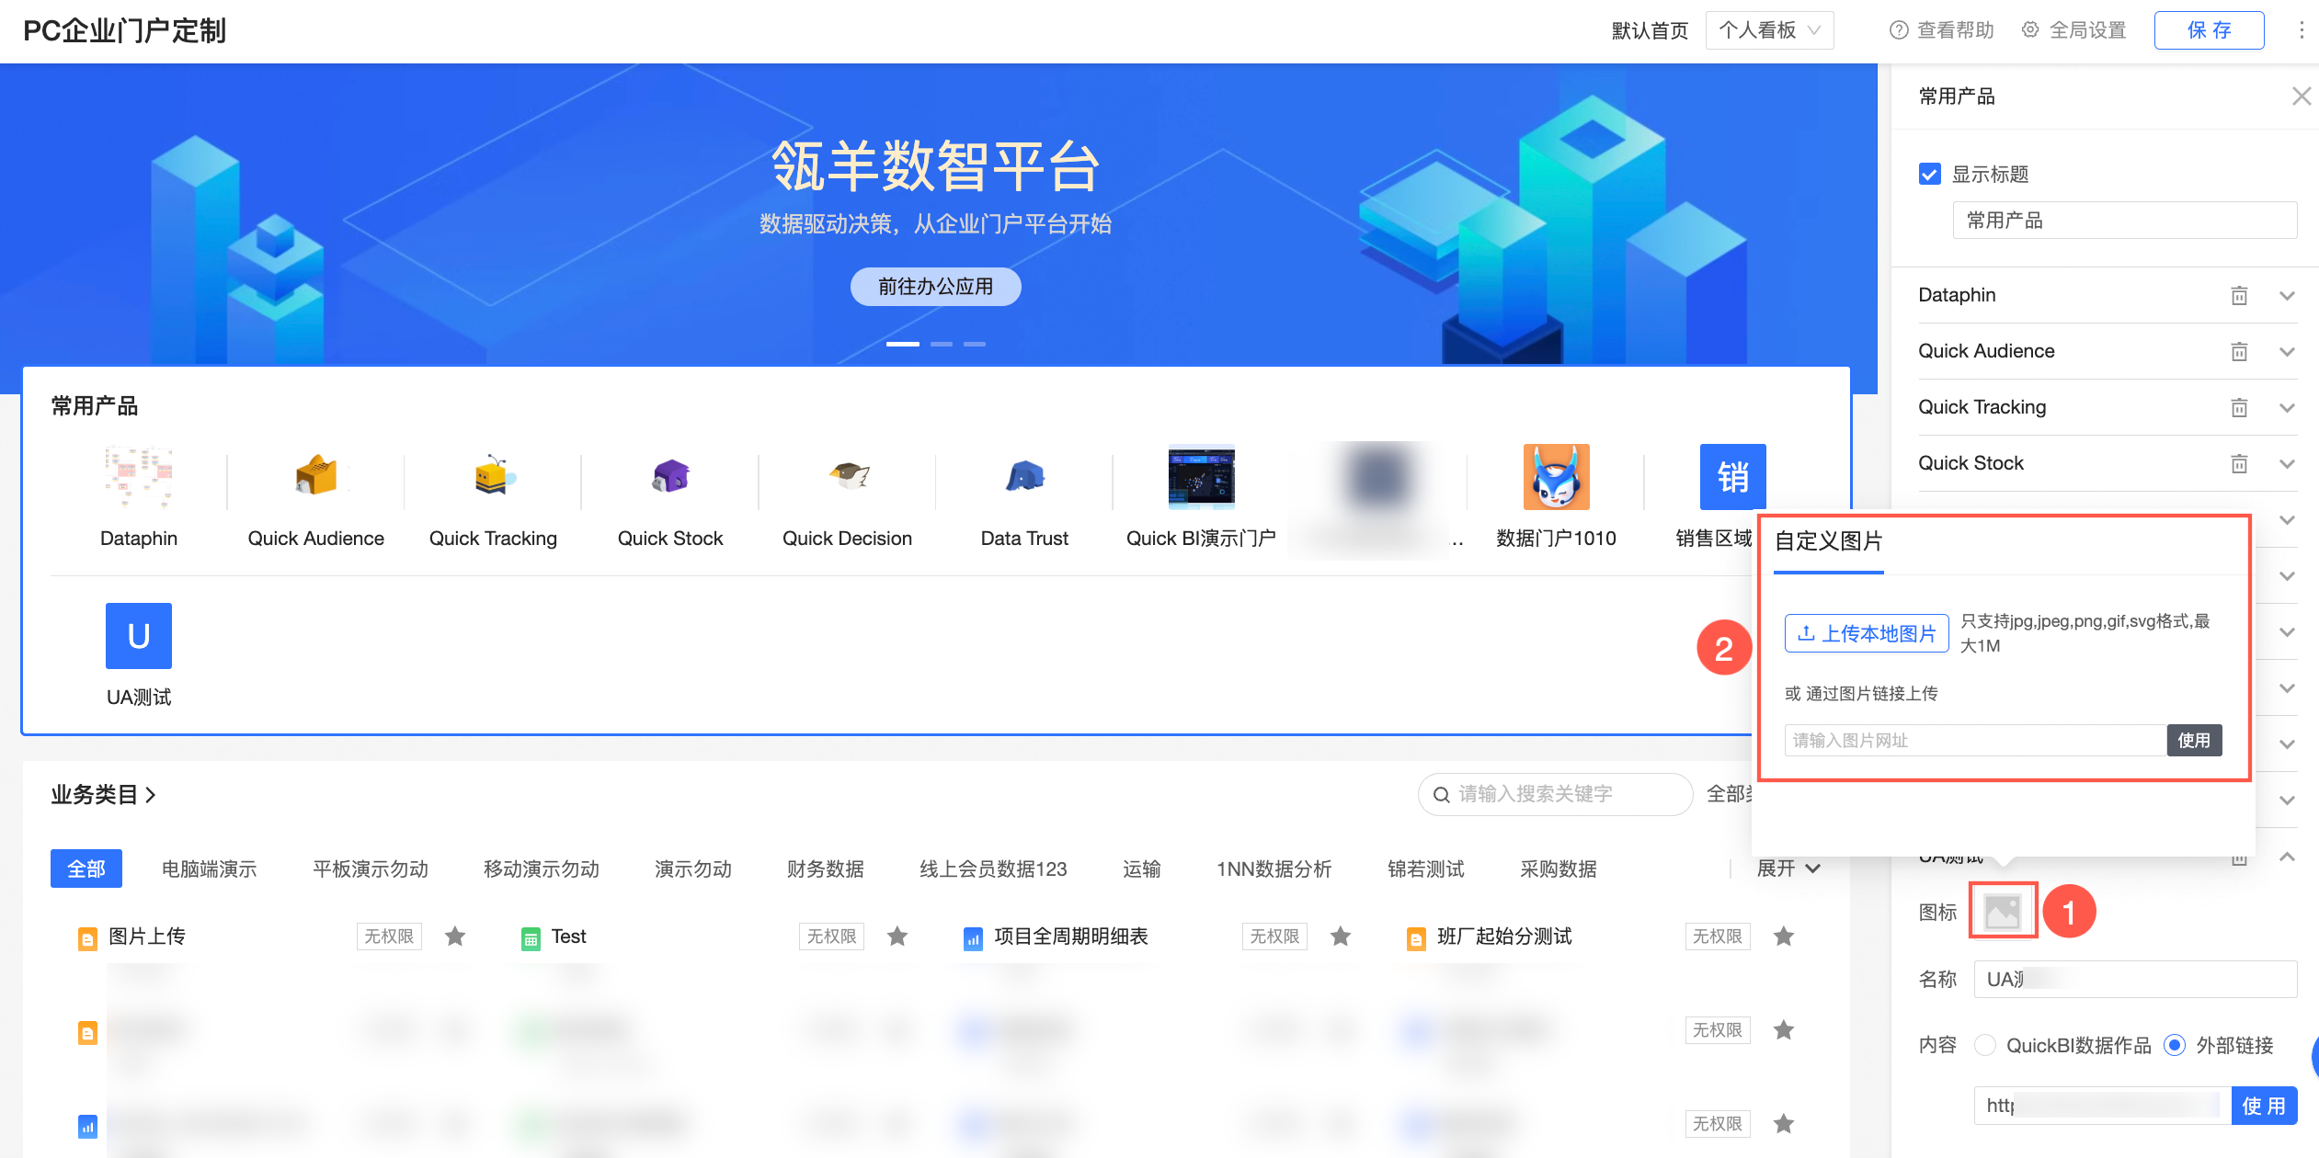
Task: Click the icon image placeholder beside 图标
Action: pos(2003,911)
